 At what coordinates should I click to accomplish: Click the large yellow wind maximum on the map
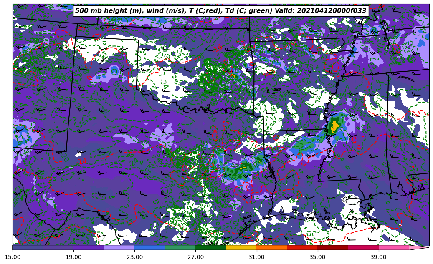click(x=334, y=126)
